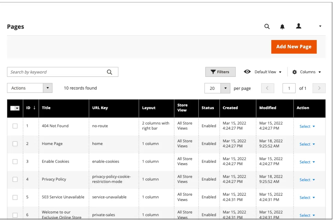The width and height of the screenshot is (334, 221).
Task: Sort by the Title column header
Action: coord(46,108)
